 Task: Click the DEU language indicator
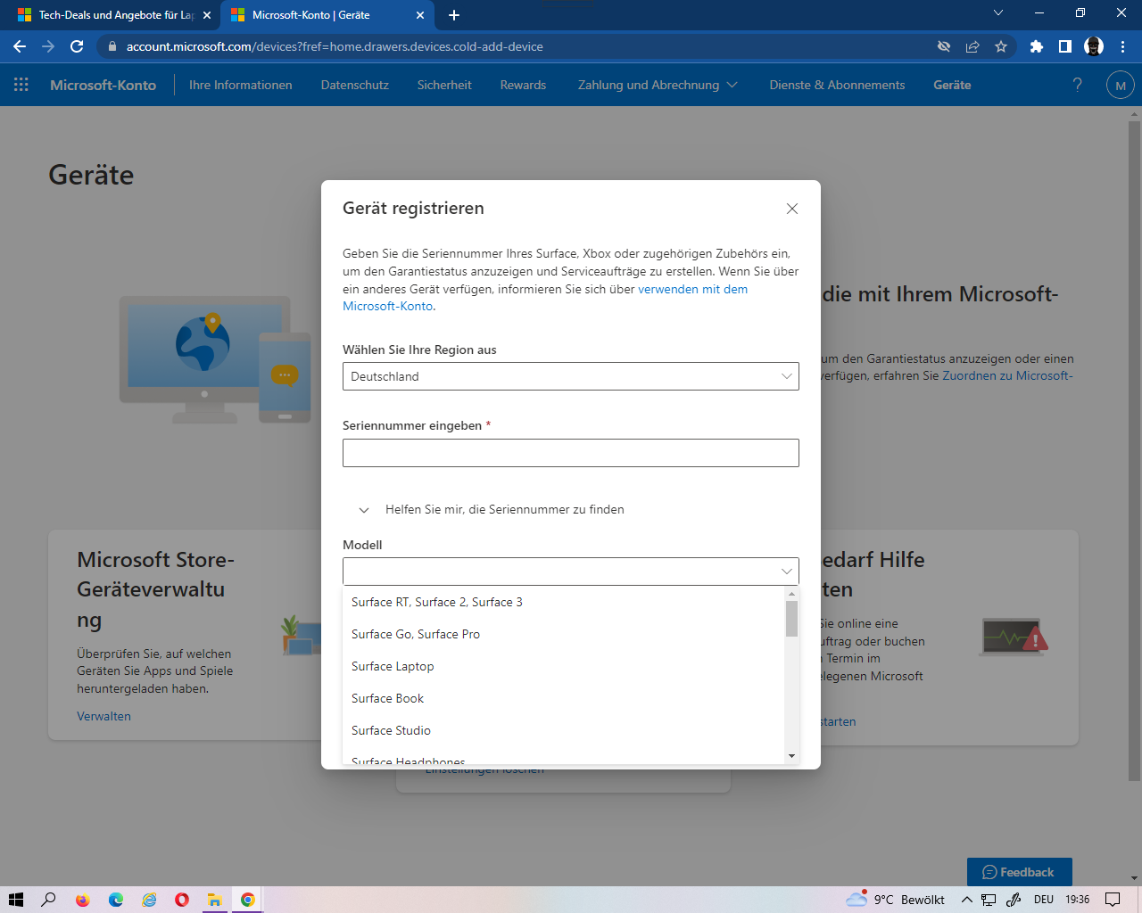(x=1044, y=900)
